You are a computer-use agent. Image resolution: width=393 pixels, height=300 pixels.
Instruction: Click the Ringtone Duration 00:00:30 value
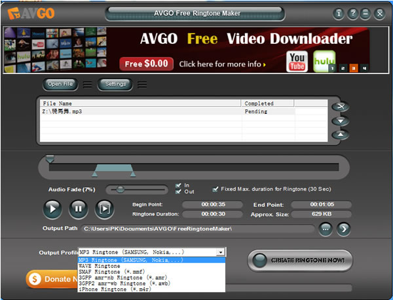click(213, 214)
